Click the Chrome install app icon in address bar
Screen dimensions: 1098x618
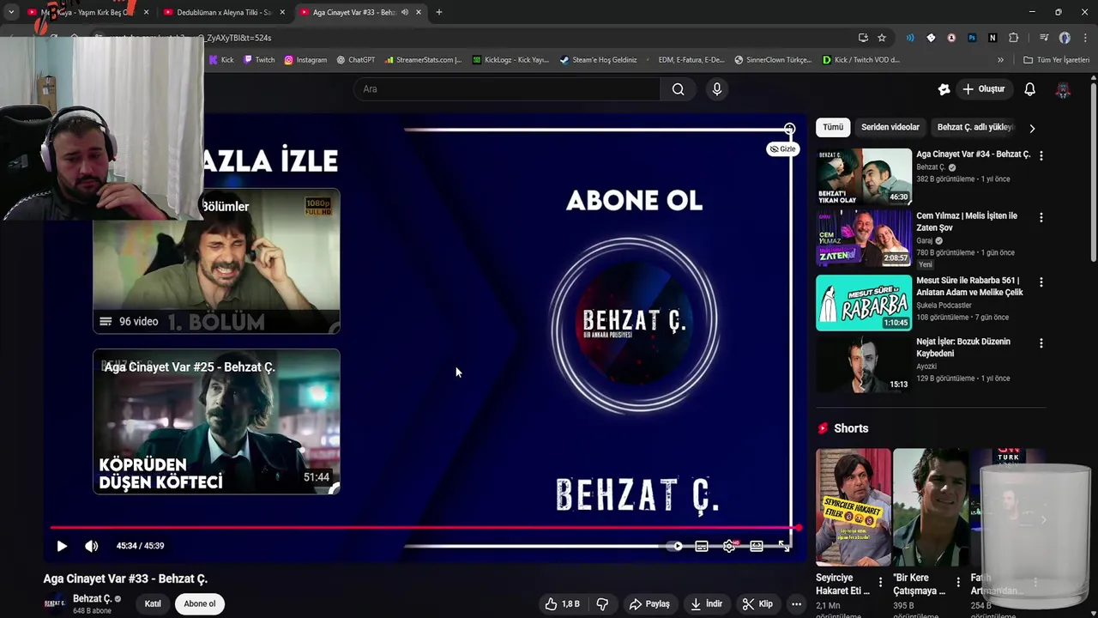click(x=863, y=38)
